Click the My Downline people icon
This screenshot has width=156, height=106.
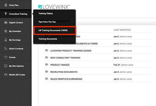(x=6, y=31)
